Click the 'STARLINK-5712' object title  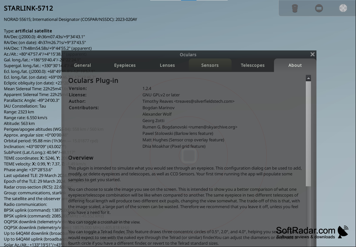(x=28, y=8)
